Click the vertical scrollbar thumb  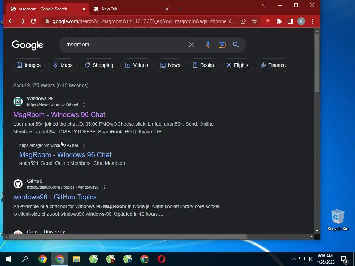317,63
